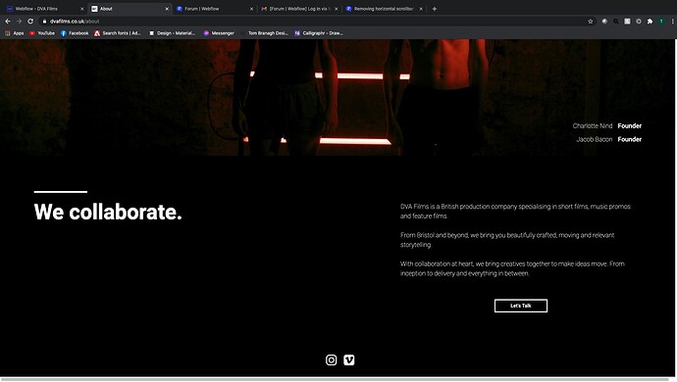677x382 pixels.
Task: Close the About tab
Action: [x=167, y=9]
